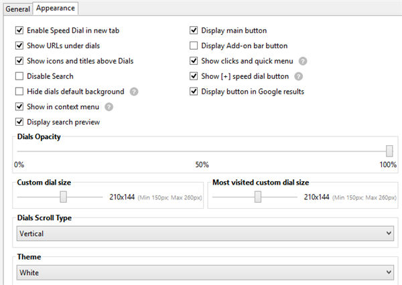Image resolution: width=402 pixels, height=285 pixels.
Task: Enable Display Add-on bar button
Action: point(194,46)
